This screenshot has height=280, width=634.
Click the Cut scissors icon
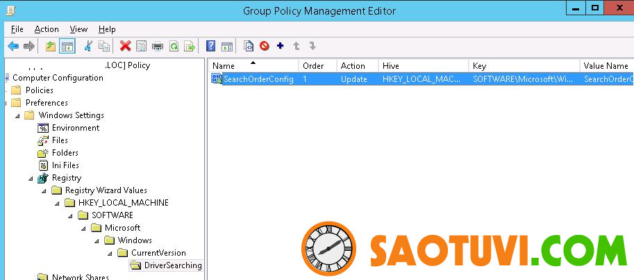87,47
